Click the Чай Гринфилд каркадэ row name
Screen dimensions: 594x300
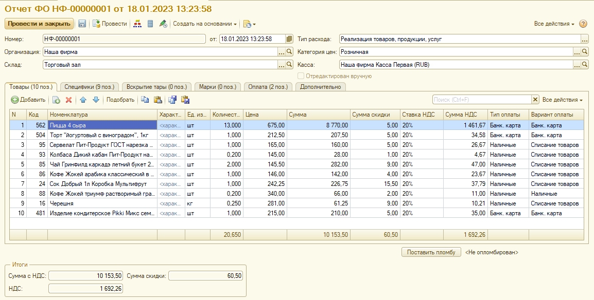102,164
